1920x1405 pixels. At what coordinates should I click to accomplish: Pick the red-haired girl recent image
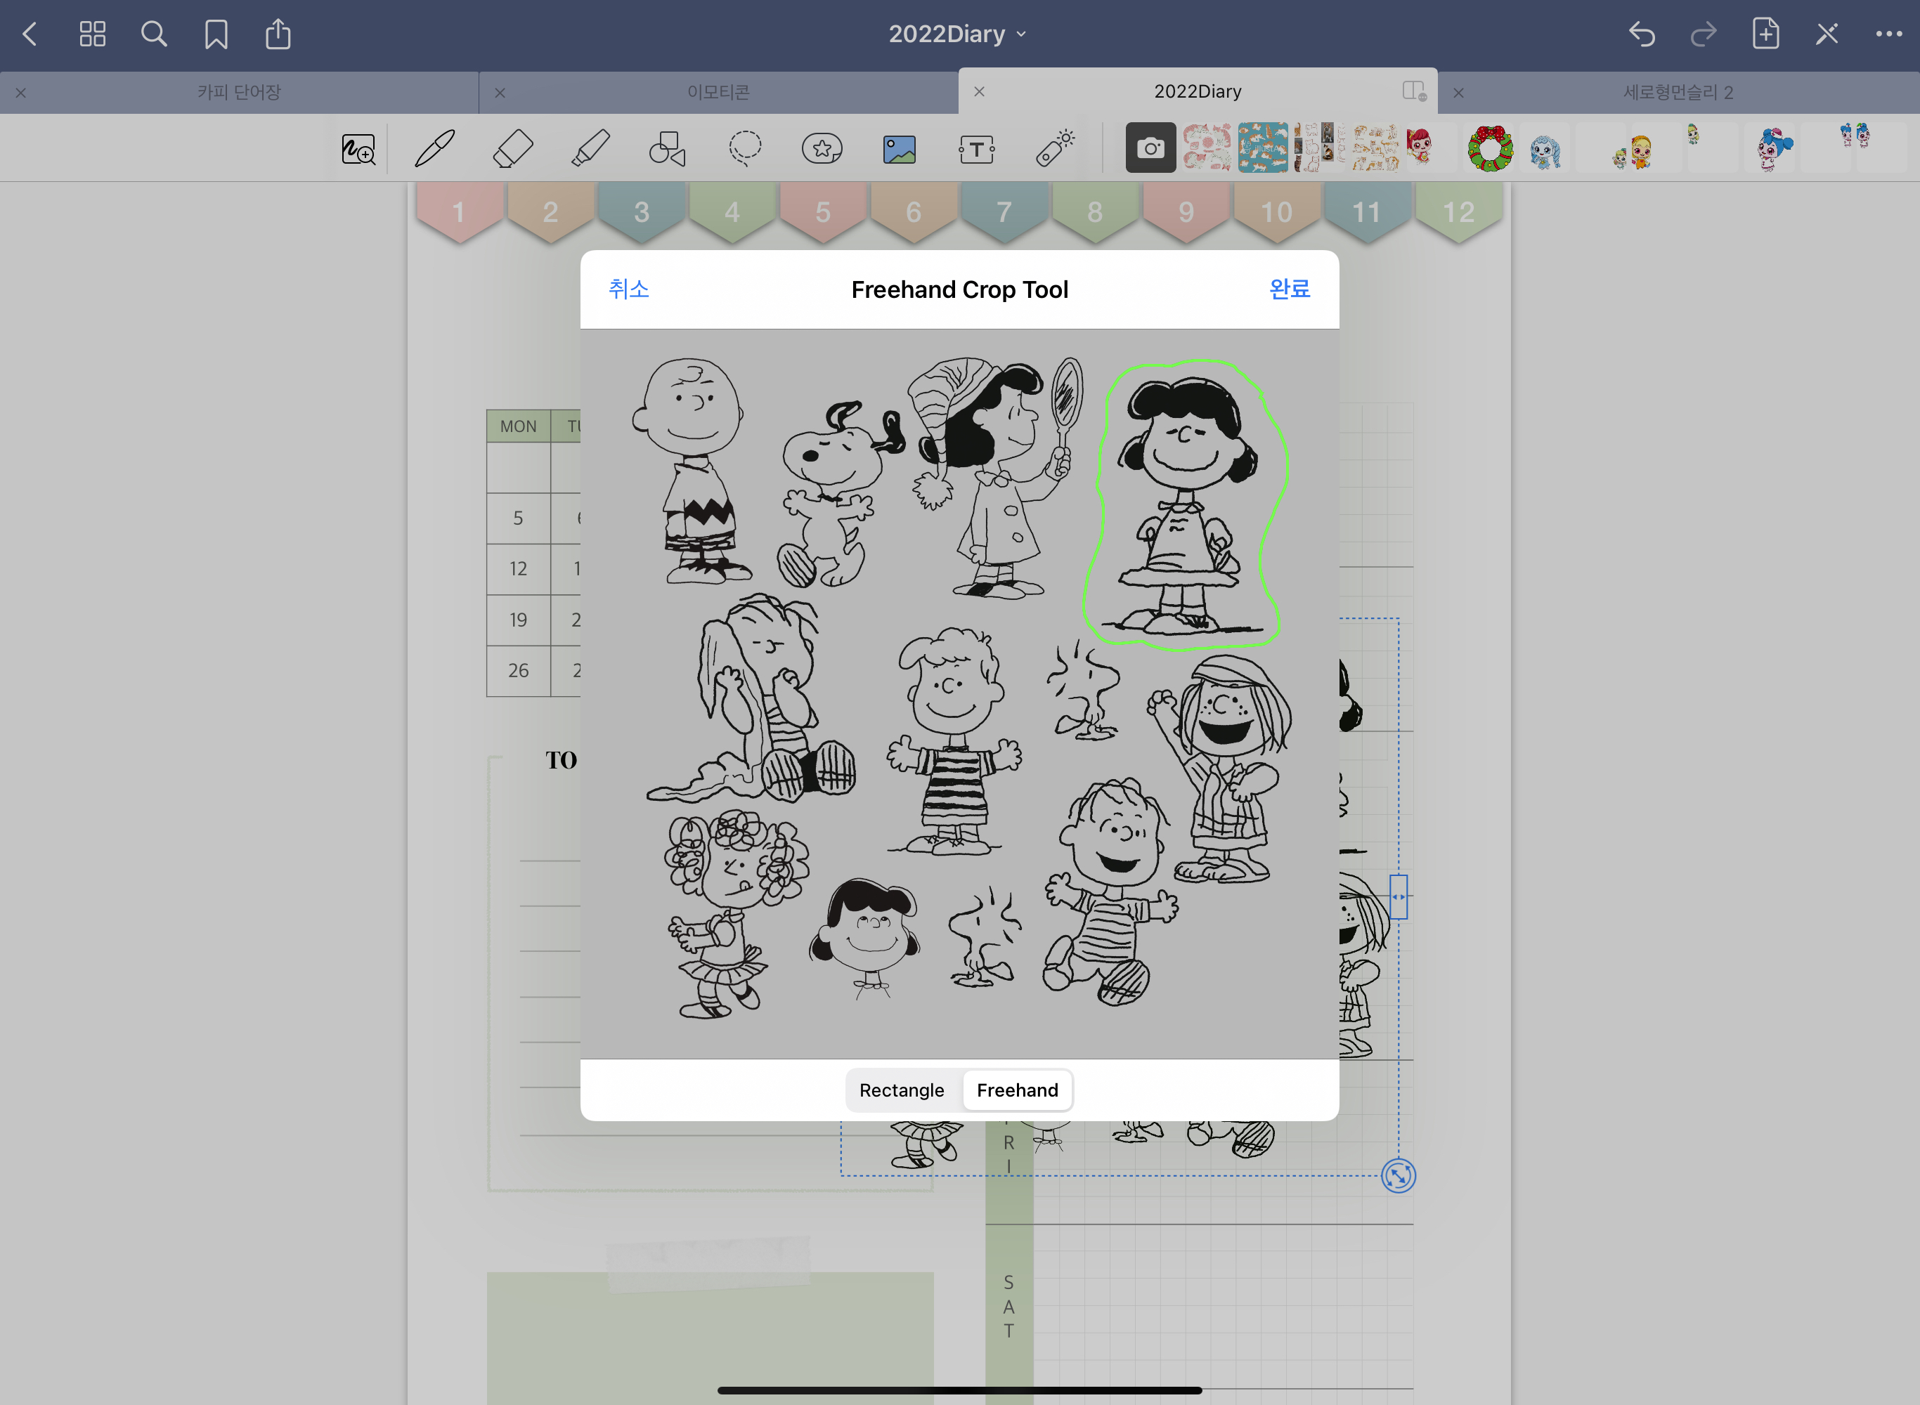[x=1432, y=148]
